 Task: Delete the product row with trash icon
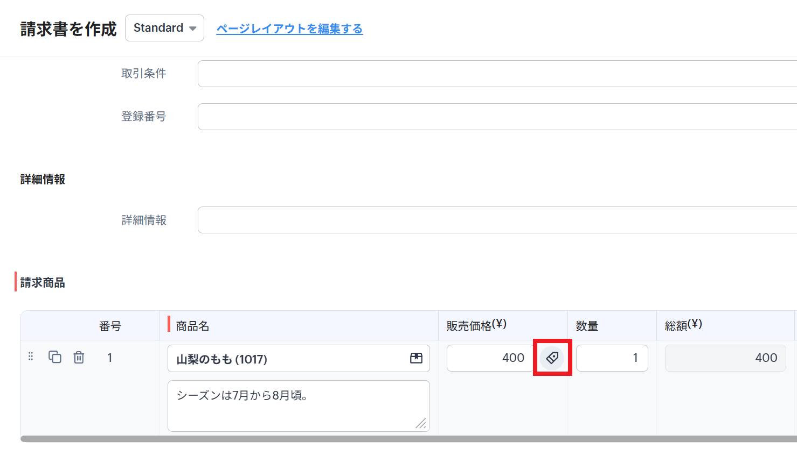[x=79, y=357]
